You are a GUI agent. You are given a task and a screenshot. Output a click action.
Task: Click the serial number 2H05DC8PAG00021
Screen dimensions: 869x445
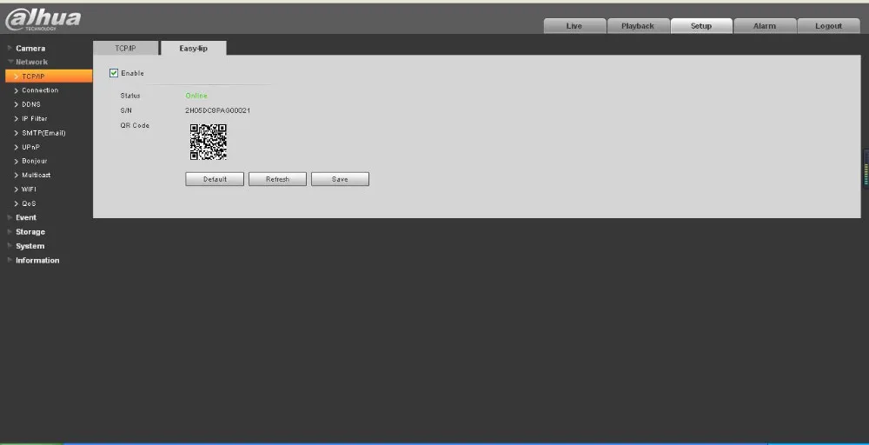tap(218, 110)
